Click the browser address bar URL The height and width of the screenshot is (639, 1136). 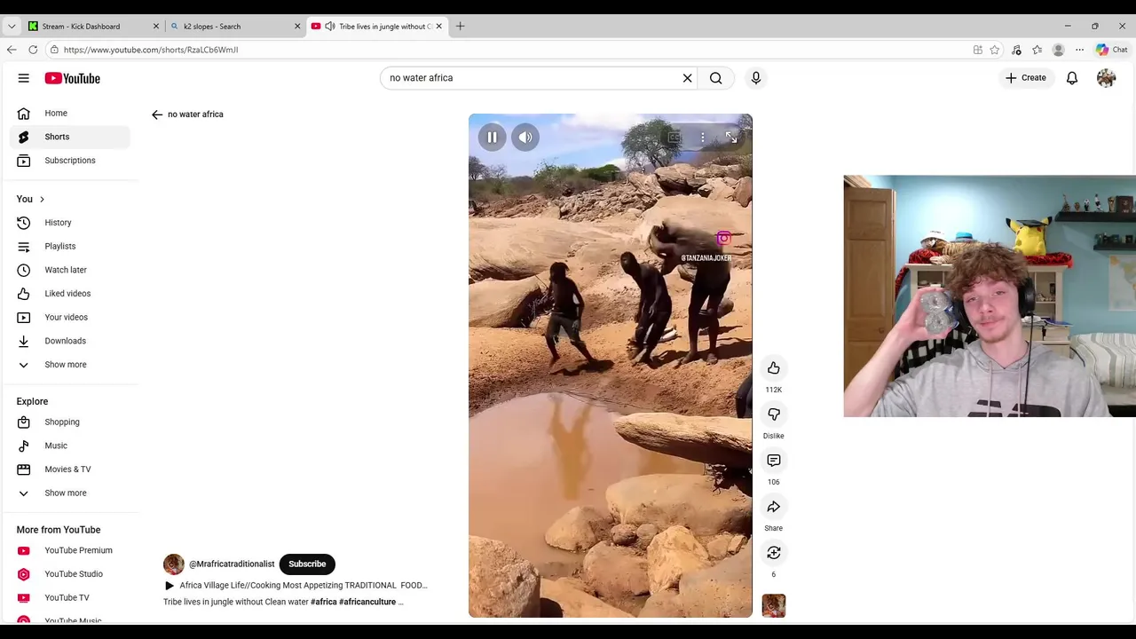151,50
